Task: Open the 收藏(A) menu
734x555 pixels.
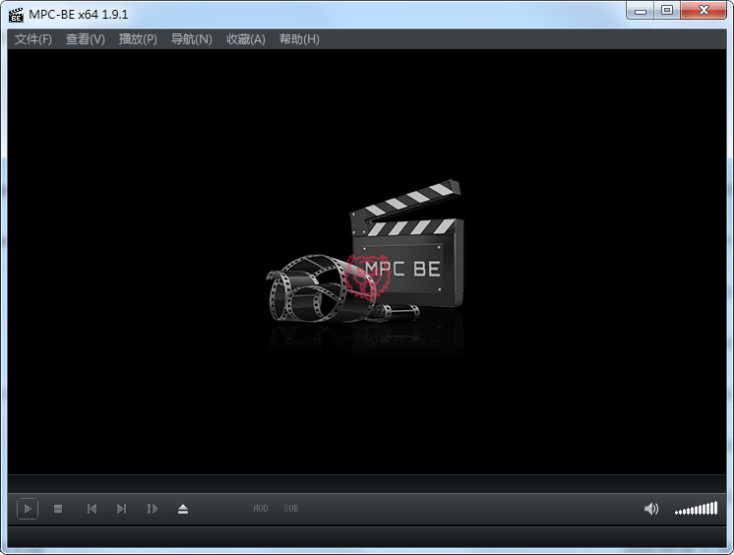Action: click(x=246, y=39)
